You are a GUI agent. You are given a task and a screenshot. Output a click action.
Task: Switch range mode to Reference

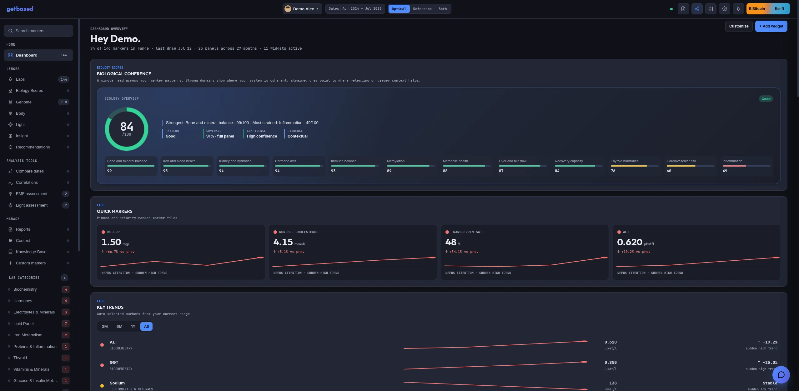pyautogui.click(x=422, y=9)
